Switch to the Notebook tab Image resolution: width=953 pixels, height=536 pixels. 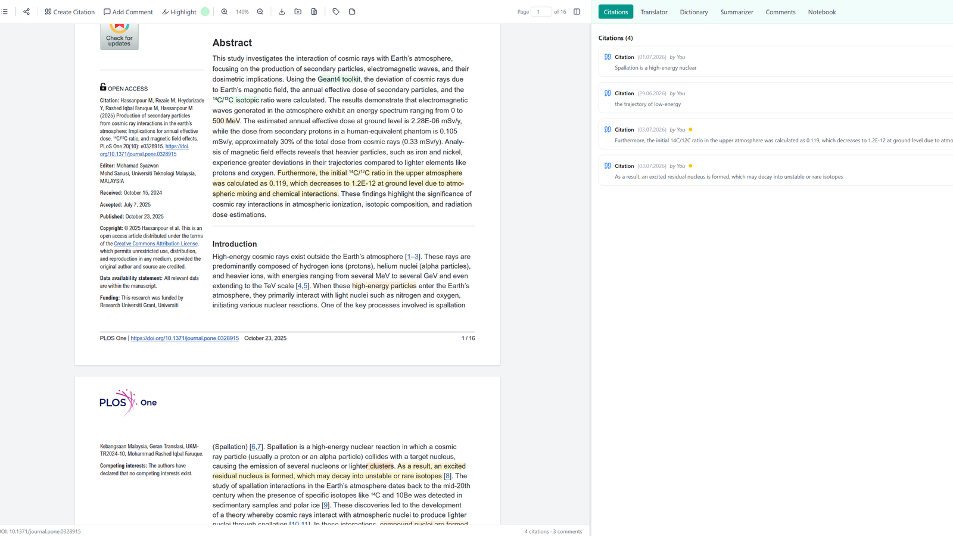[x=822, y=12]
